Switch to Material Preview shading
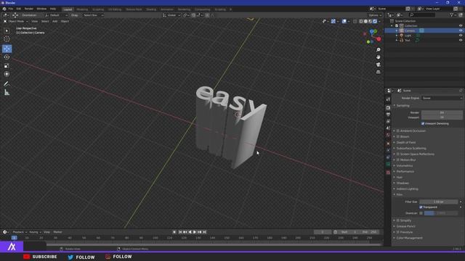 371,21
